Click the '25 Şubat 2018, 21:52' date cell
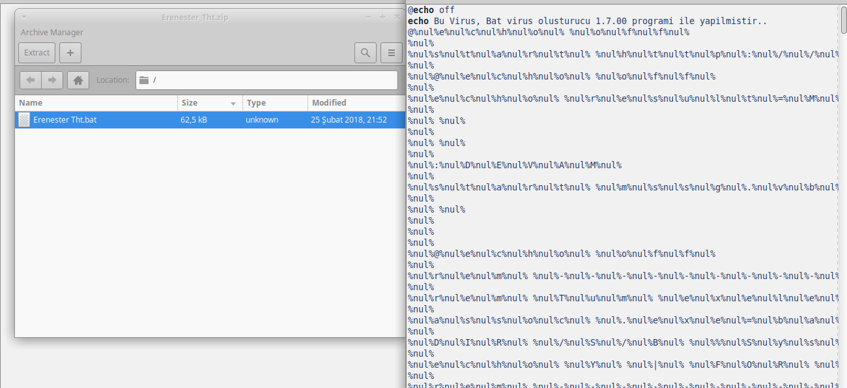This screenshot has height=388, width=847. pos(349,120)
